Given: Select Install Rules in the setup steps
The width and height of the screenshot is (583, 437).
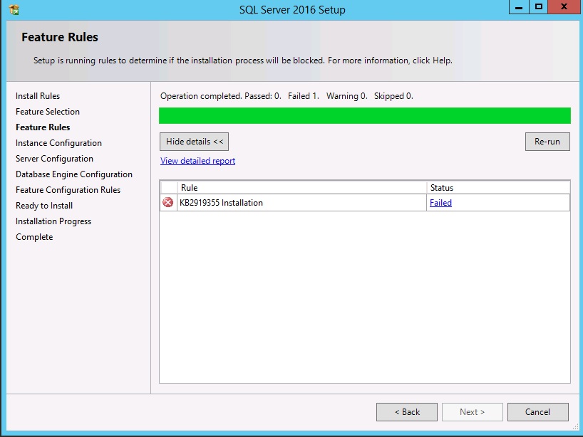Looking at the screenshot, I should 38,96.
